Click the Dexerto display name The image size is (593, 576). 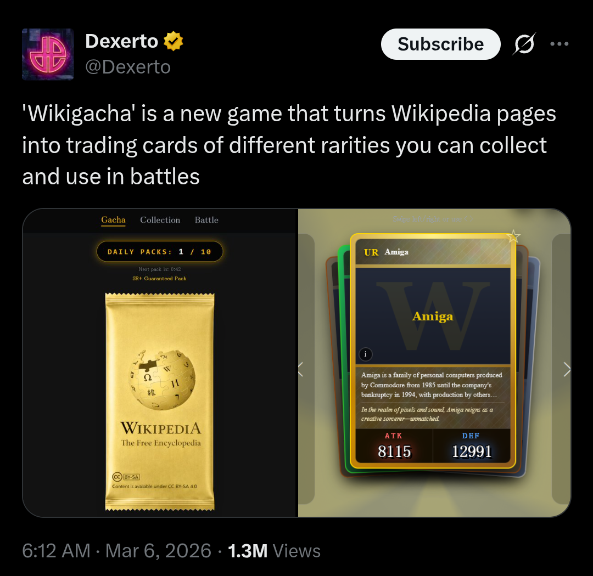click(x=121, y=41)
